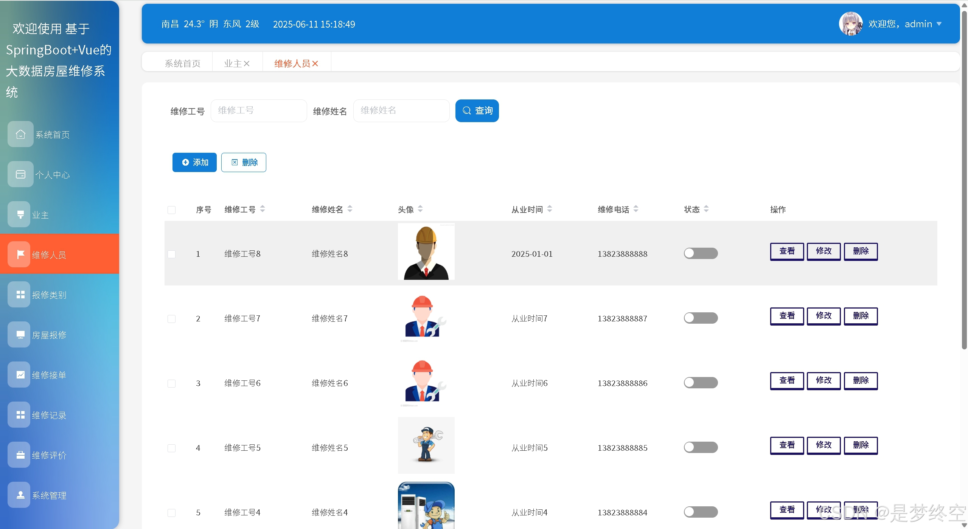Check the row checkbox for 维修工号7
This screenshot has width=968, height=529.
(x=171, y=319)
